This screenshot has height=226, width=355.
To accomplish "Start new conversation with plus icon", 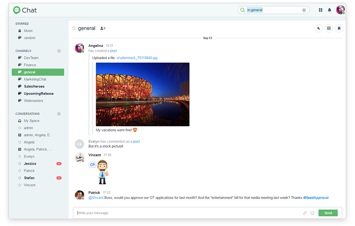I will pos(59,114).
